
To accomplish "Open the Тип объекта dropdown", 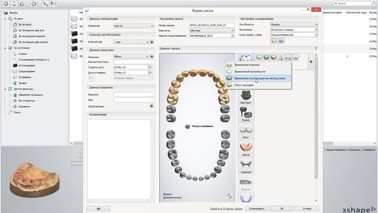I will 294,24.
